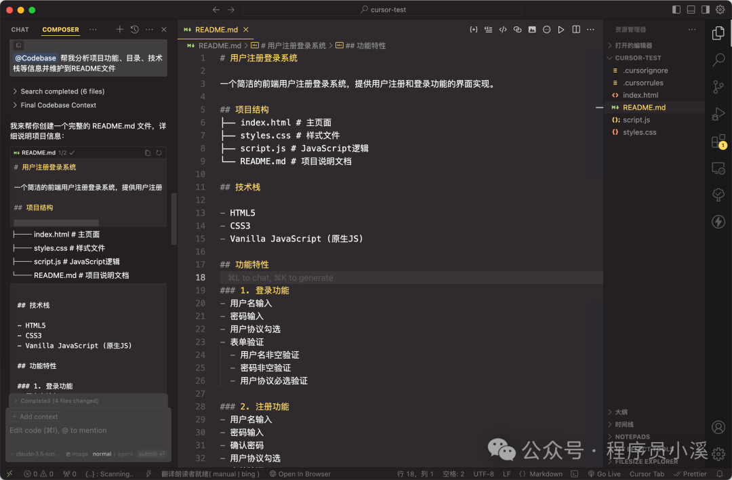Click the run preview play icon
The width and height of the screenshot is (732, 480).
click(562, 30)
